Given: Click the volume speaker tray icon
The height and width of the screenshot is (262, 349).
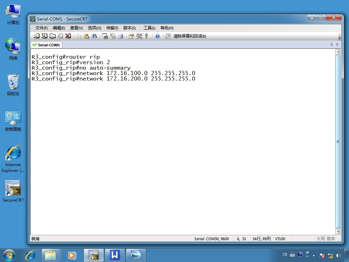Looking at the screenshot, I should click(338, 255).
